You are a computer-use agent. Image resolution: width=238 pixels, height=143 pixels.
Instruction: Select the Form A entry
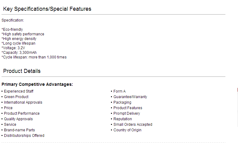tap(119, 91)
